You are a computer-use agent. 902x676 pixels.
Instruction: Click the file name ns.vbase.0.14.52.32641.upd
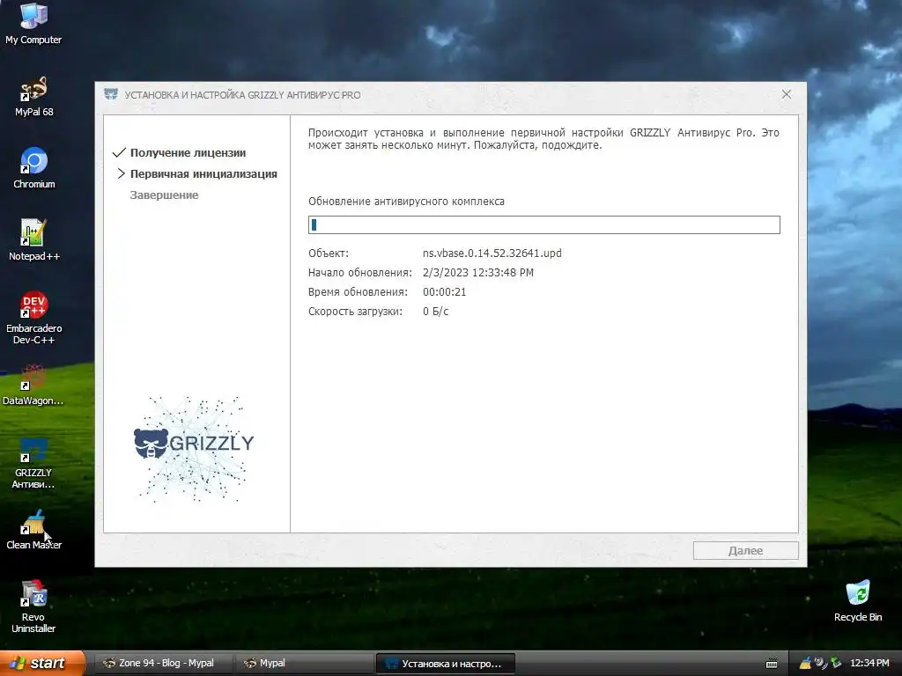tap(492, 253)
